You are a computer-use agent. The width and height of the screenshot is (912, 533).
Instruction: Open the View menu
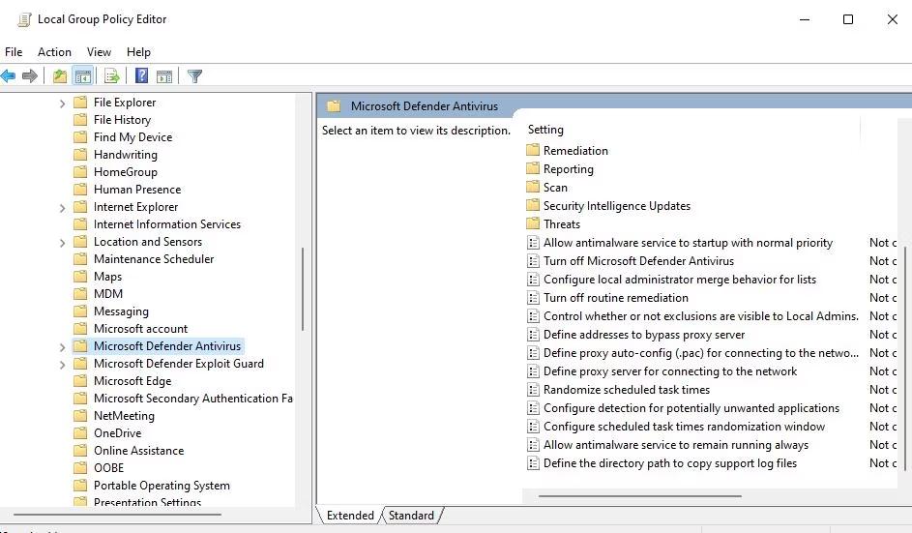[99, 52]
